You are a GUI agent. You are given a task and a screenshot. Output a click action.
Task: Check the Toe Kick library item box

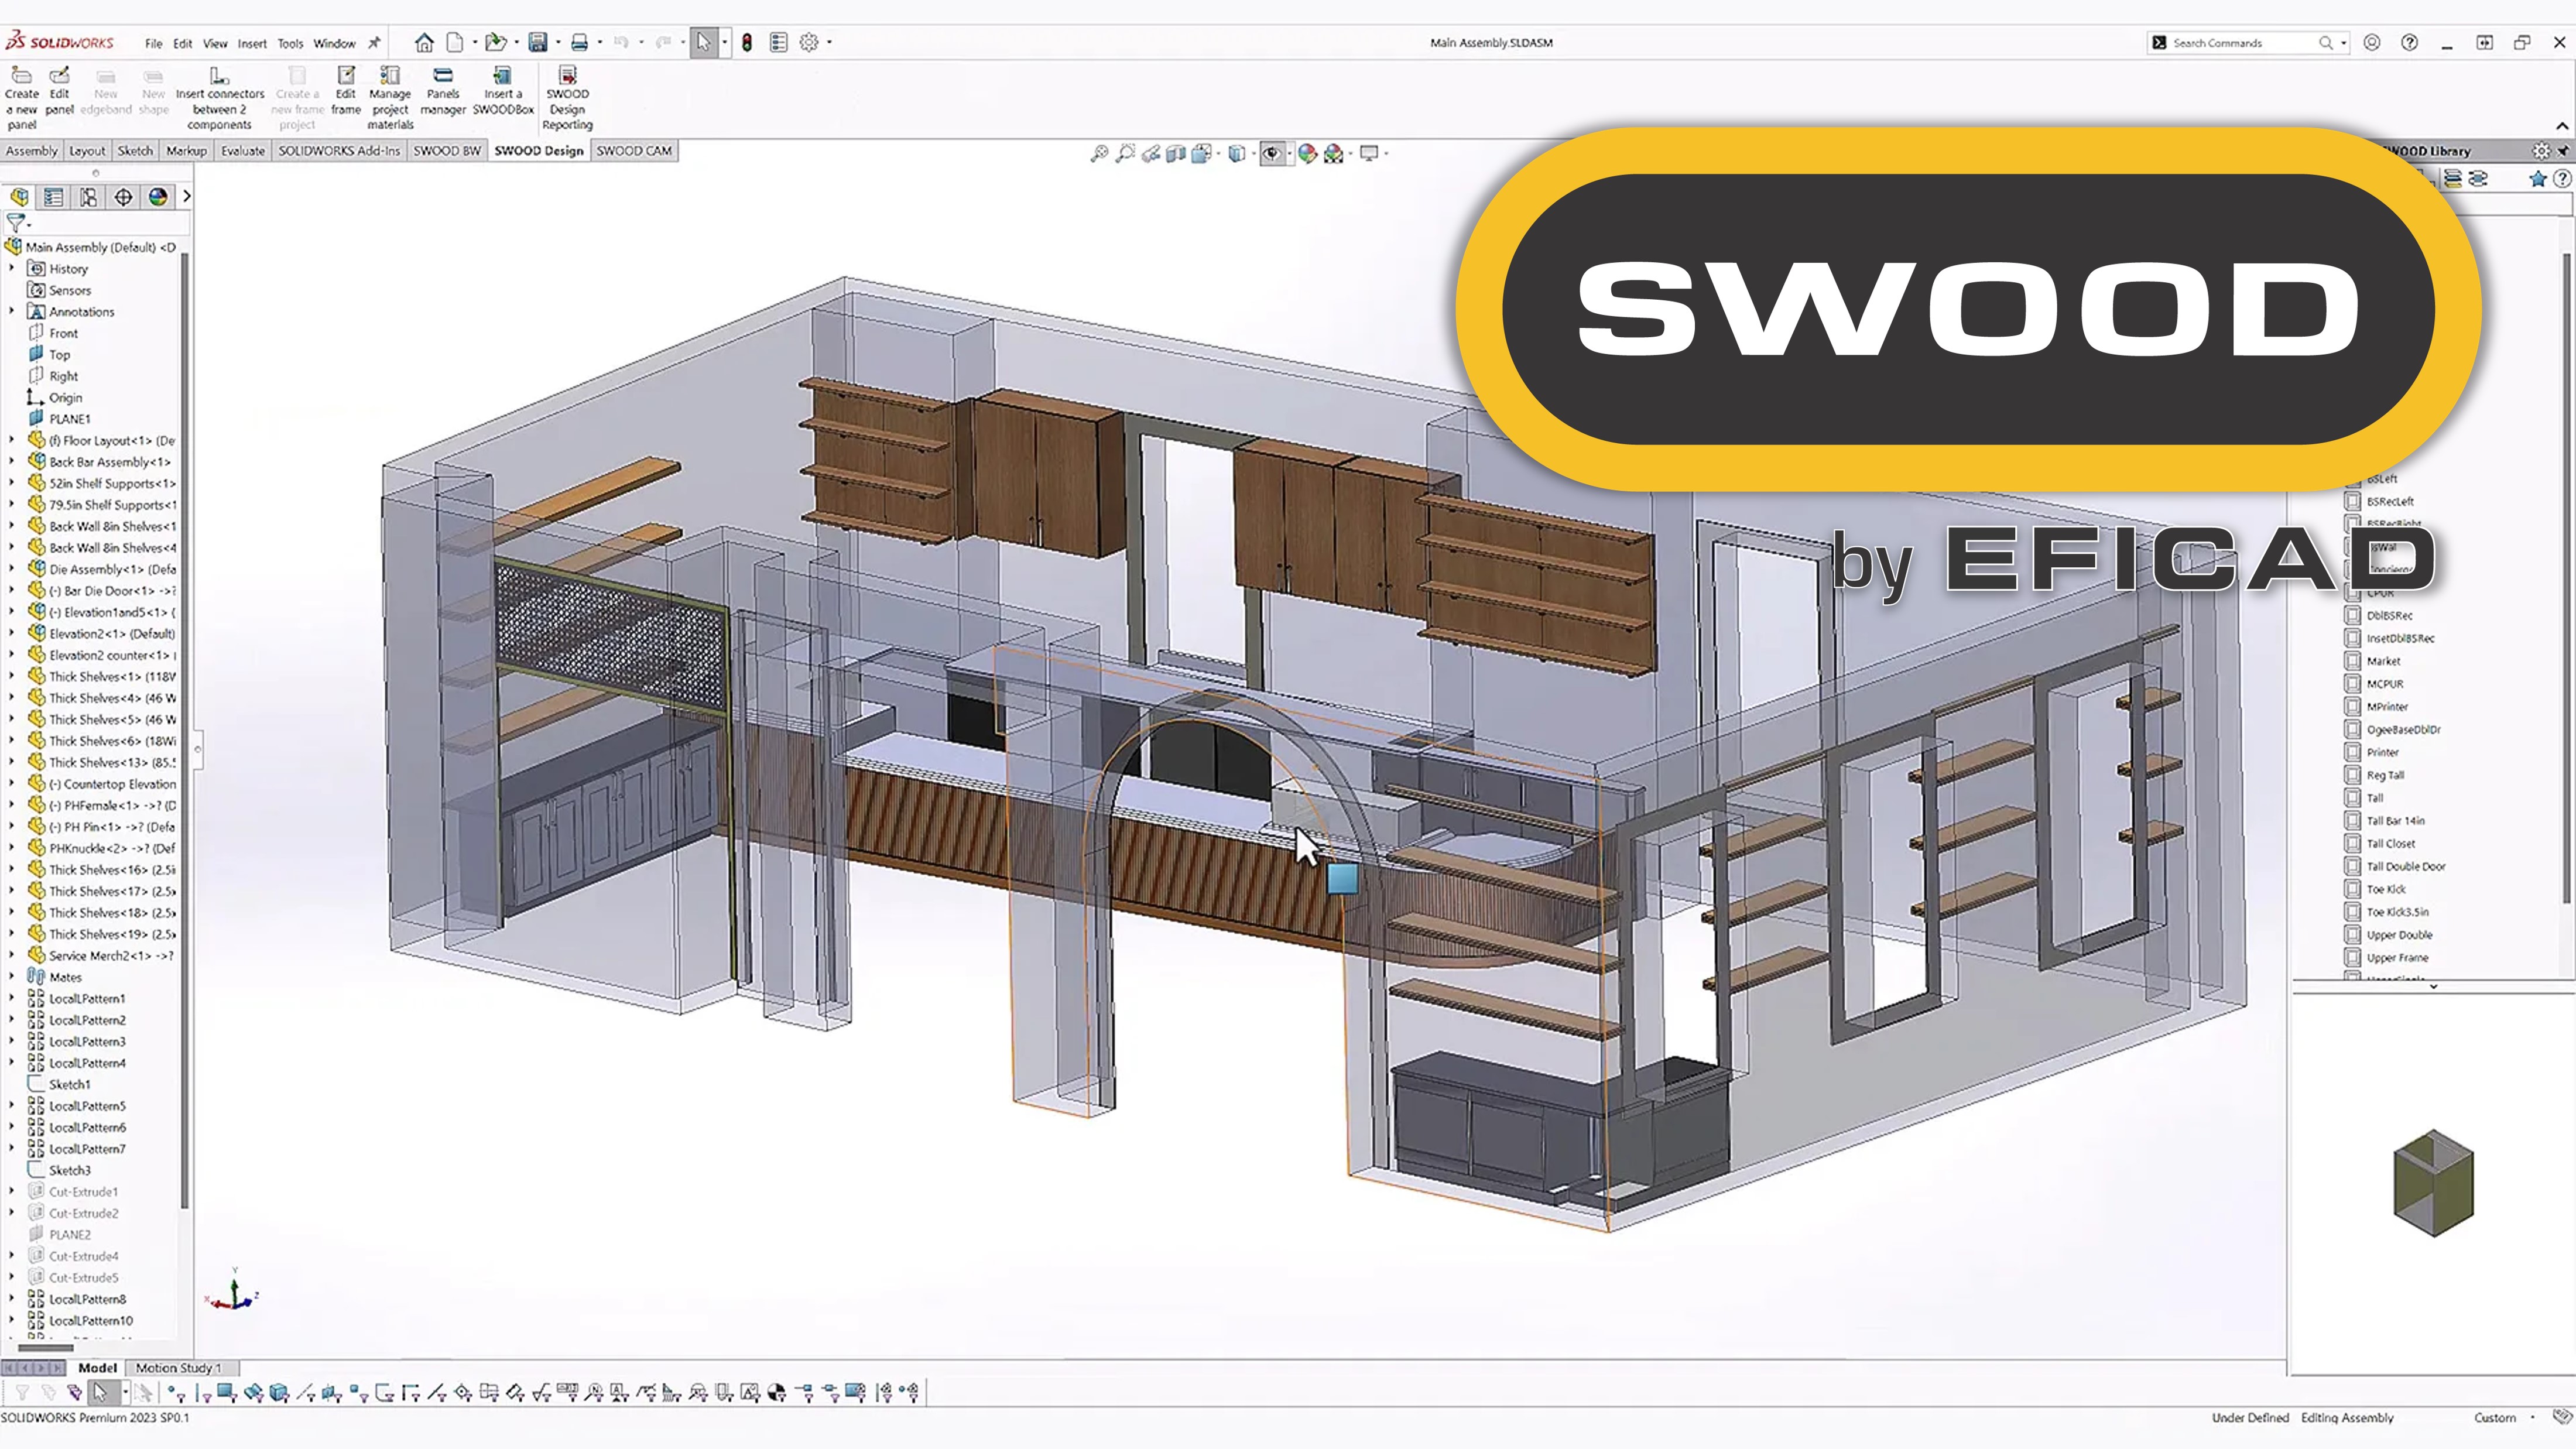point(2353,889)
